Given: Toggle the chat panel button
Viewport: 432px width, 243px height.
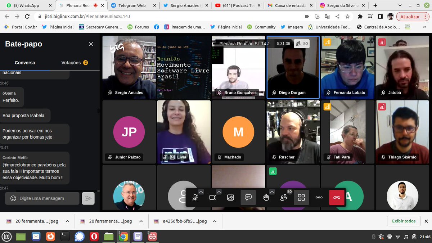Looking at the screenshot, I should tap(248, 197).
